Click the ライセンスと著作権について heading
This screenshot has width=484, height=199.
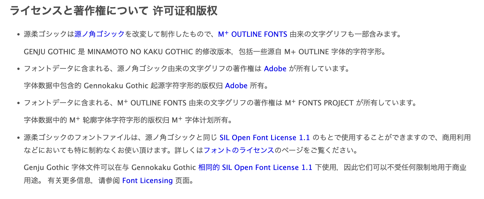pyautogui.click(x=79, y=11)
